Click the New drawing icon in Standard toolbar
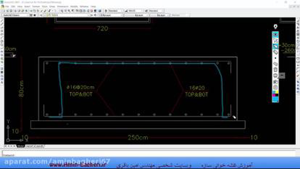The width and height of the screenshot is (300, 169). click(x=4, y=11)
